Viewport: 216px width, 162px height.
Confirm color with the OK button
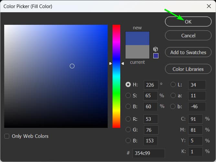(x=188, y=22)
